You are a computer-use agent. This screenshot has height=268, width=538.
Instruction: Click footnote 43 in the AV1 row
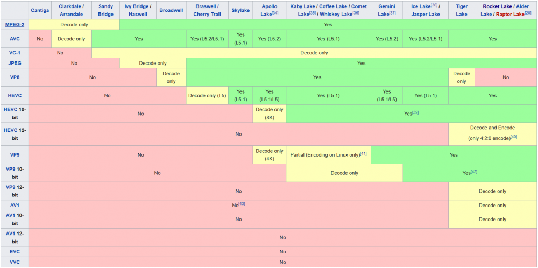tap(242, 204)
